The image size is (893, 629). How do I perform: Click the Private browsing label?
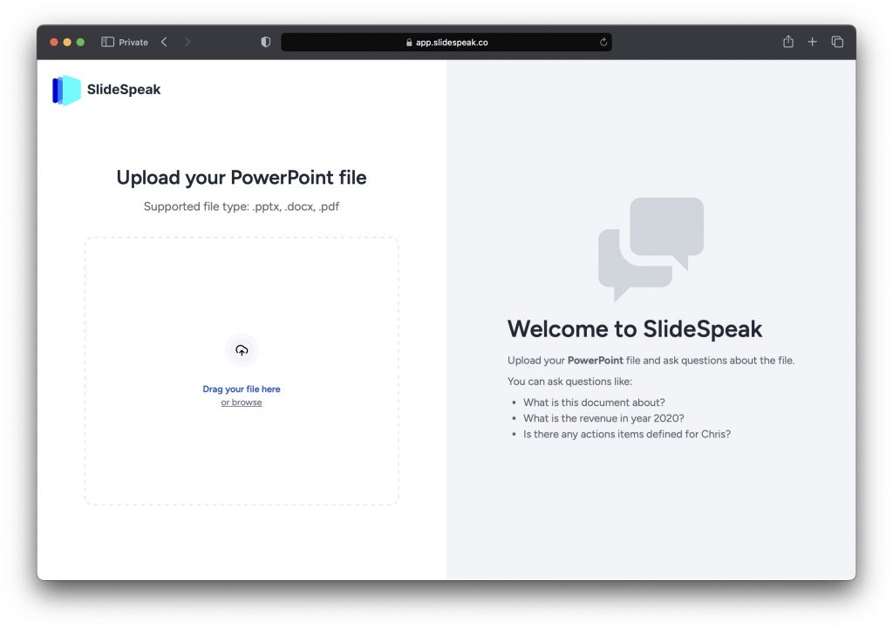pyautogui.click(x=133, y=42)
